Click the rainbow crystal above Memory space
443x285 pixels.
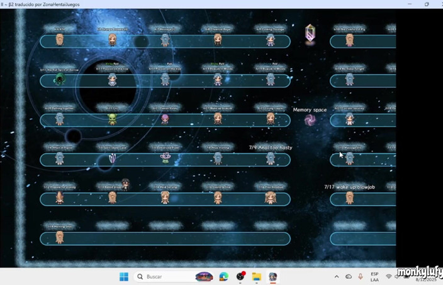click(310, 33)
